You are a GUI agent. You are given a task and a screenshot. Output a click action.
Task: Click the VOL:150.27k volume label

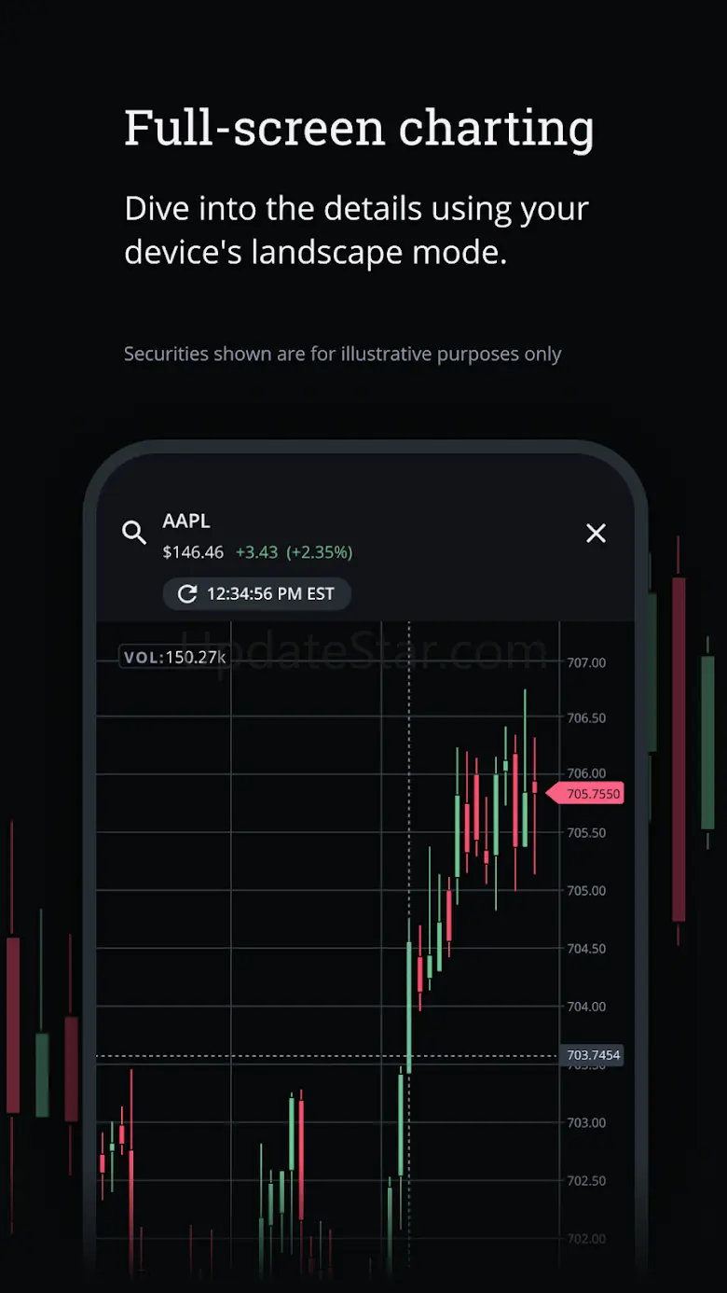[175, 658]
